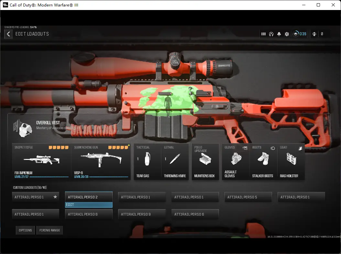Open the voice chat headset icon
Image resolution: width=341 pixels, height=254 pixels.
(271, 34)
